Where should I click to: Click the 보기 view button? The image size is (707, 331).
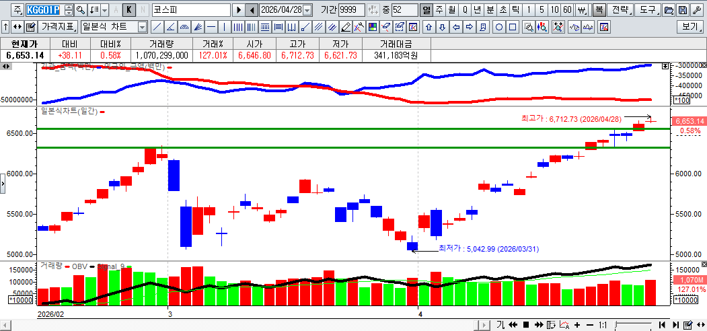pyautogui.click(x=690, y=27)
